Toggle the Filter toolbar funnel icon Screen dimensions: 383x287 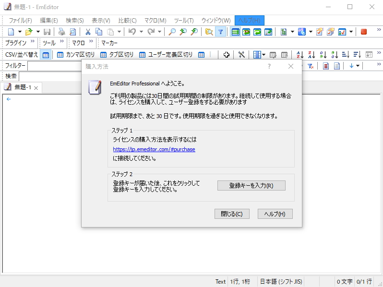click(x=220, y=32)
